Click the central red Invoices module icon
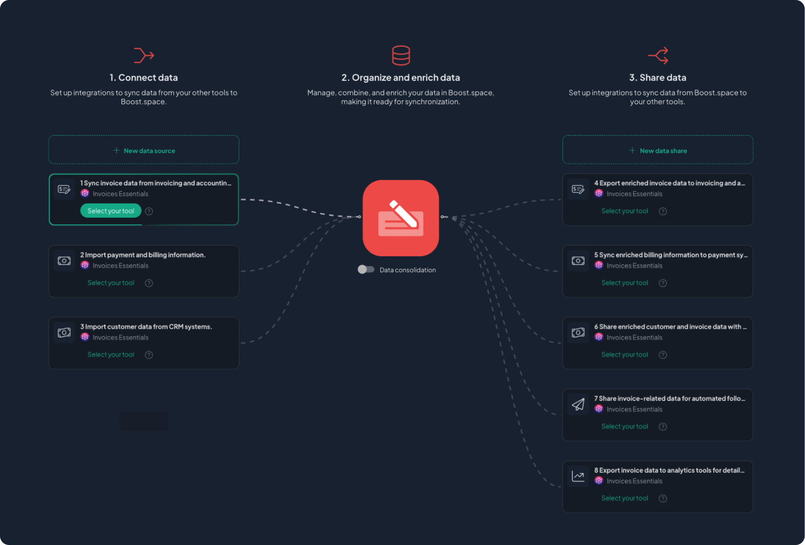 400,218
